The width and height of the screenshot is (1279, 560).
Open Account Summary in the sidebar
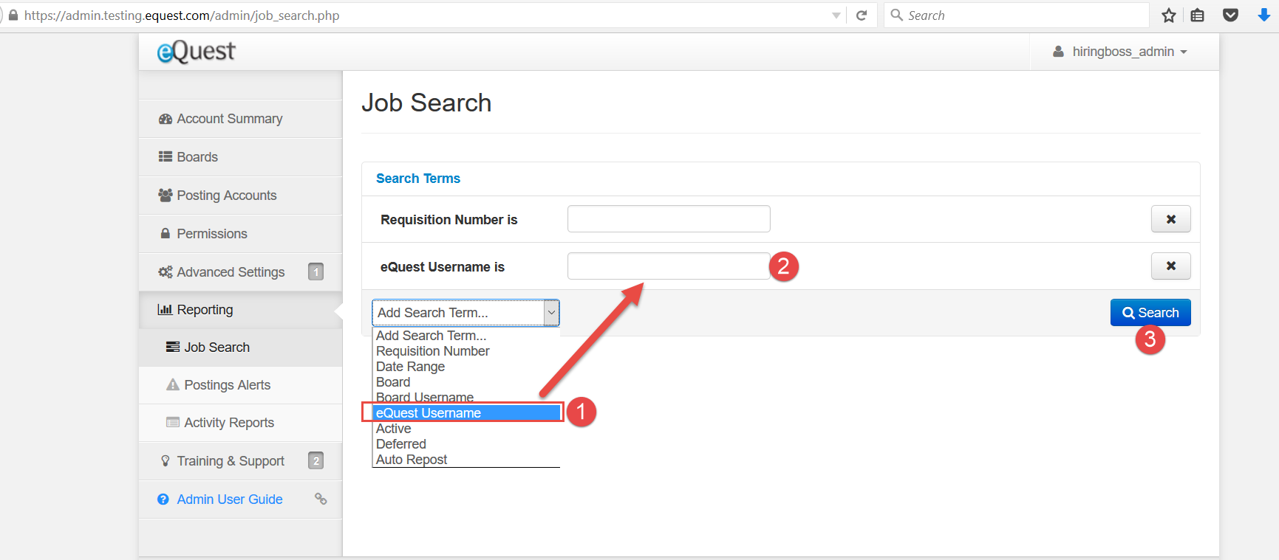[x=241, y=119]
